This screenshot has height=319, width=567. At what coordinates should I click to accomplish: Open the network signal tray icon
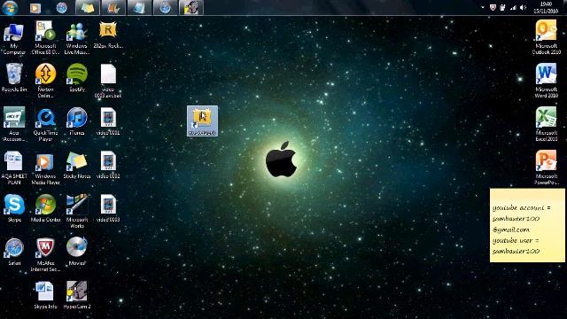pos(513,8)
